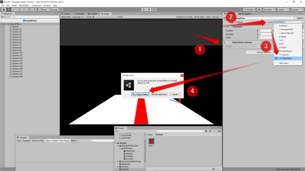The height and width of the screenshot is (171, 305).
Task: Click No, this object only button
Action: (159, 94)
